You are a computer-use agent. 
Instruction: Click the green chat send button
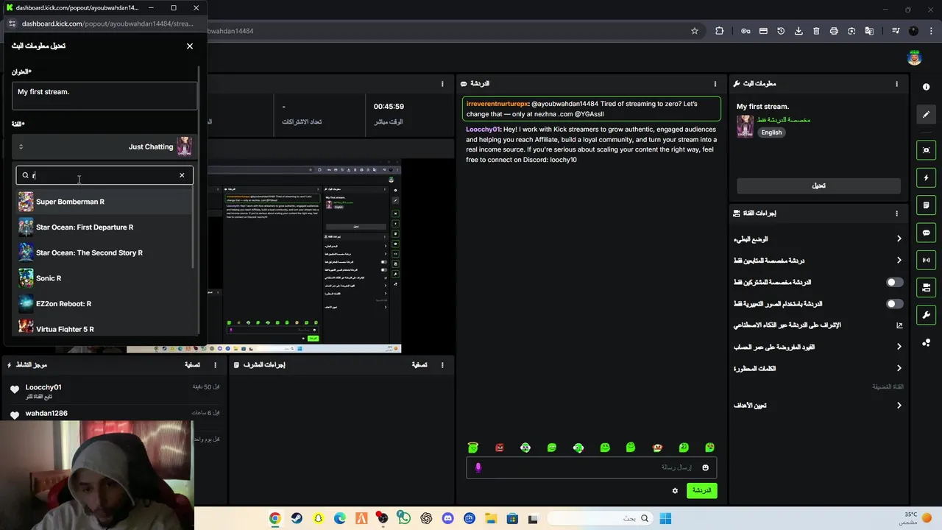pos(701,490)
